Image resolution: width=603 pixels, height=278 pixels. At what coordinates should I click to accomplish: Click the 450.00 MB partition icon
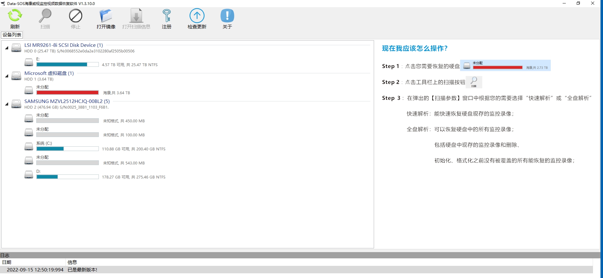tap(29, 119)
